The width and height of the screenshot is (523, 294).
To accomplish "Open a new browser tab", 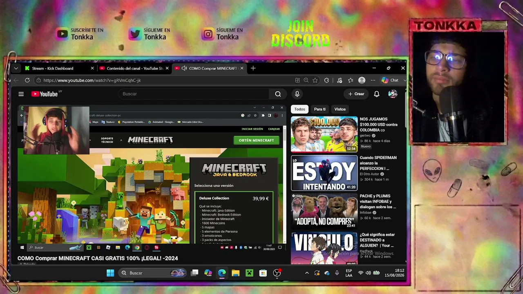I will (253, 68).
